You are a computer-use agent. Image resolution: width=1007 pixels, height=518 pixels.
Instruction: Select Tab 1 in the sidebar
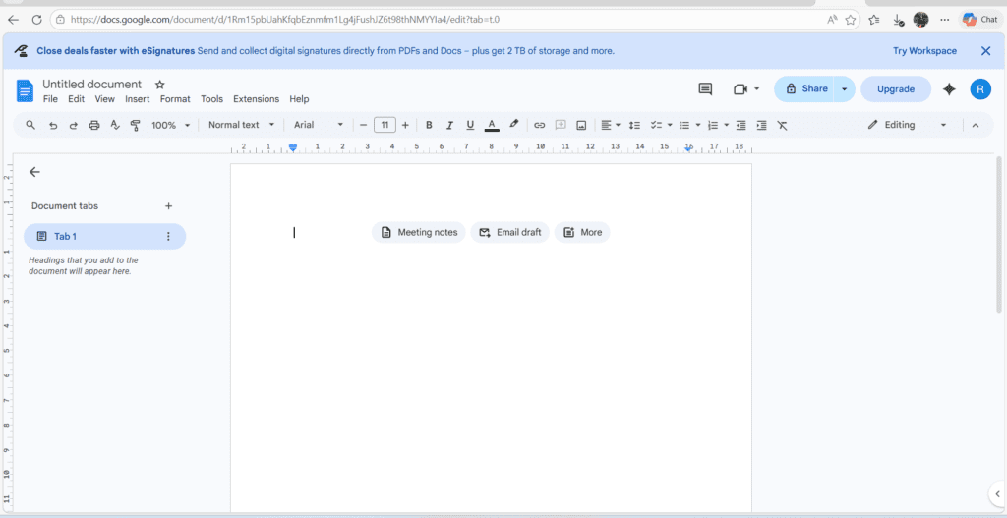coord(104,236)
